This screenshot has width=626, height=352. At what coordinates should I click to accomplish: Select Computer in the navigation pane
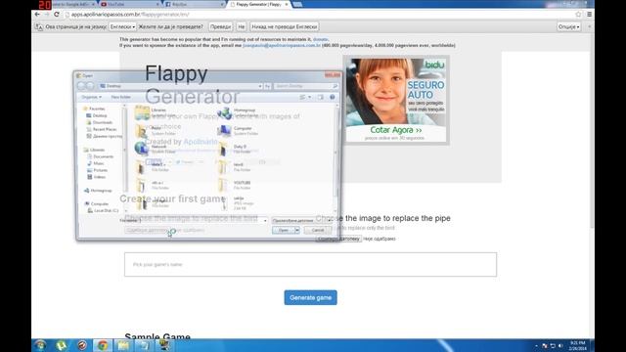pyautogui.click(x=96, y=204)
